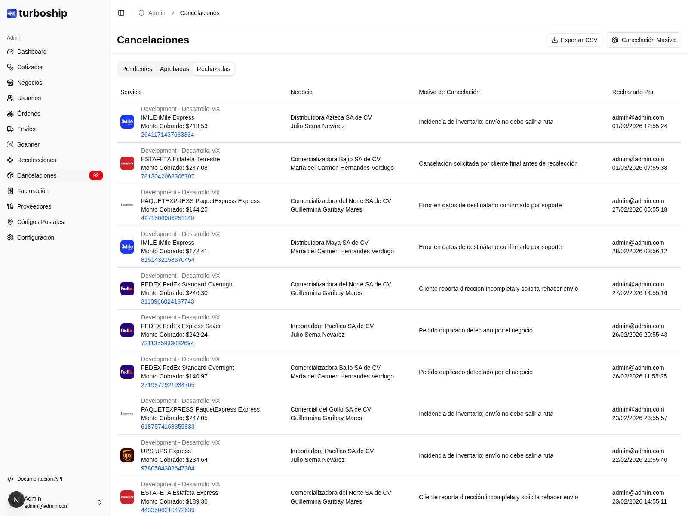Open Proveedores from the sidebar

34,206
